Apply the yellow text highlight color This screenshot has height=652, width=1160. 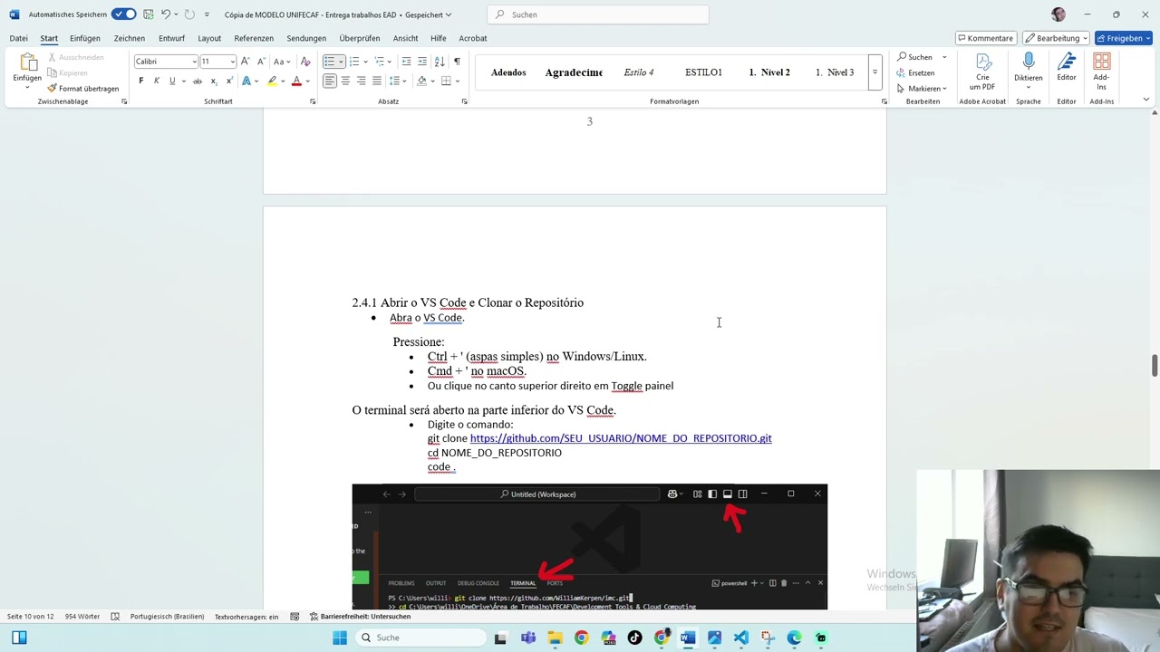(x=272, y=81)
